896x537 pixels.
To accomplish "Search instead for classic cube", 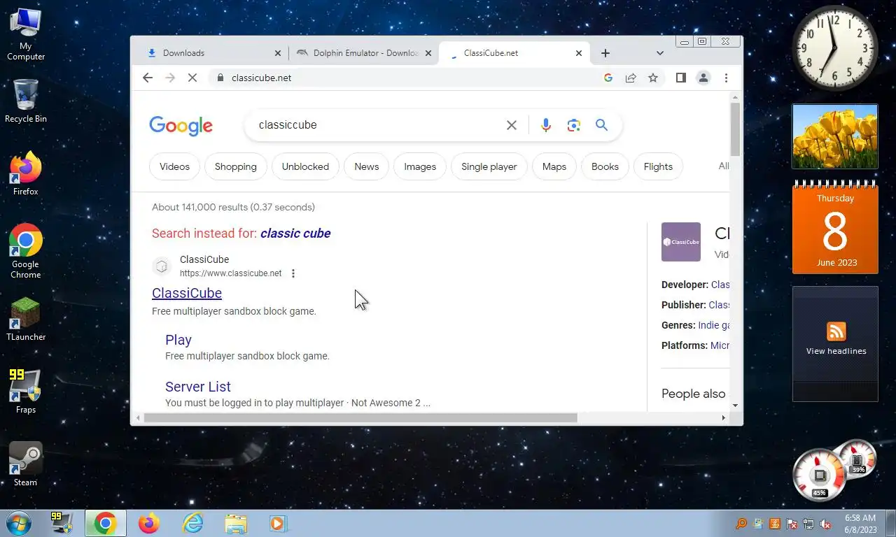I will coord(295,234).
